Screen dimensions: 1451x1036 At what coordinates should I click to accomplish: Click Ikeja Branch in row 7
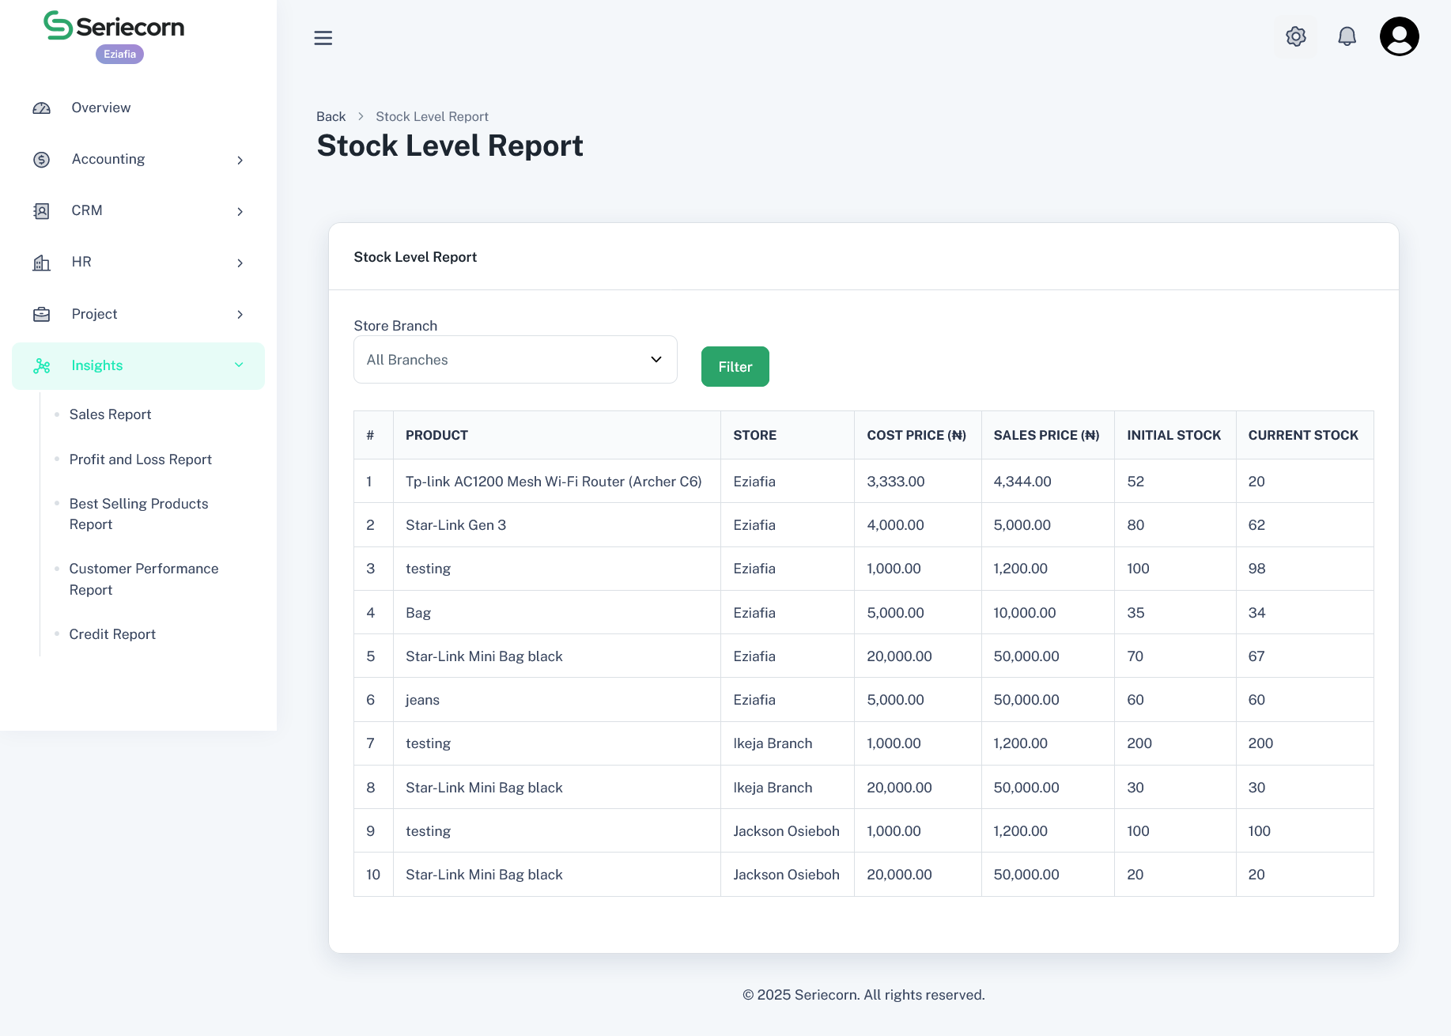pyautogui.click(x=773, y=743)
